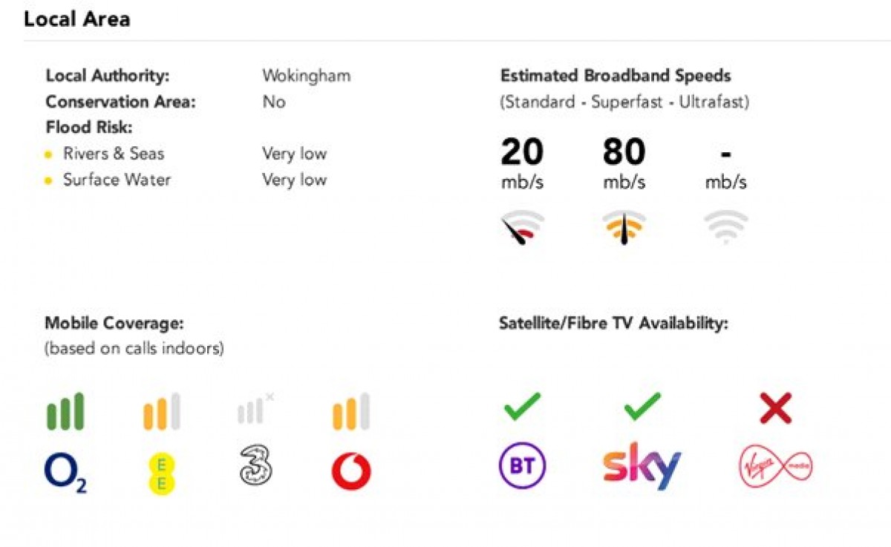This screenshot has width=891, height=547.
Task: Select the Three mobile logo
Action: 256,467
